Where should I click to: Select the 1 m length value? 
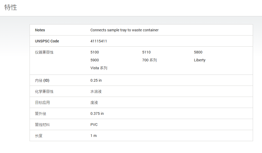coord(93,136)
